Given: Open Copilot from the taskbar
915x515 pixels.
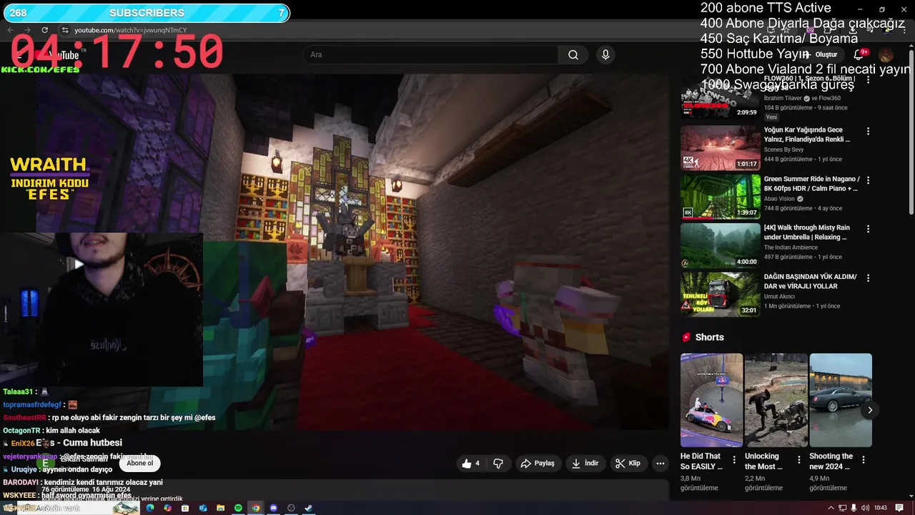Looking at the screenshot, I should 167,508.
